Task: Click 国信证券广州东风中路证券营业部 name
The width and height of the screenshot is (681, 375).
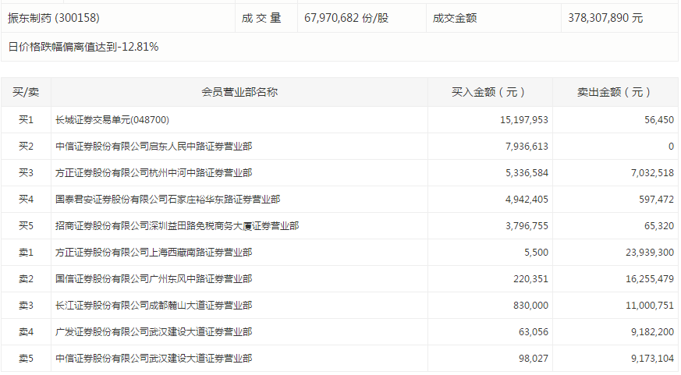Action: coord(154,278)
